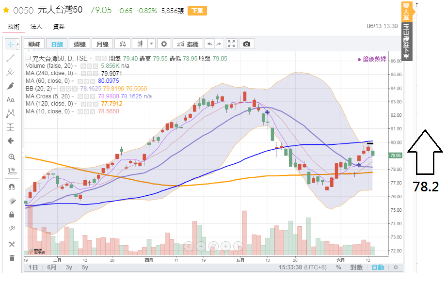Toggle the % percent scale
446x281 pixels.
click(338, 267)
